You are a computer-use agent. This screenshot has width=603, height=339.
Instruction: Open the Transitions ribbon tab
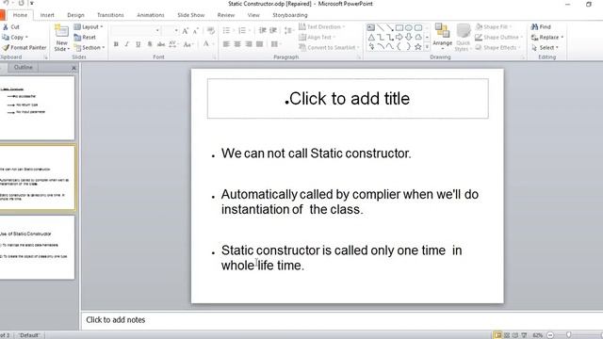pos(110,15)
